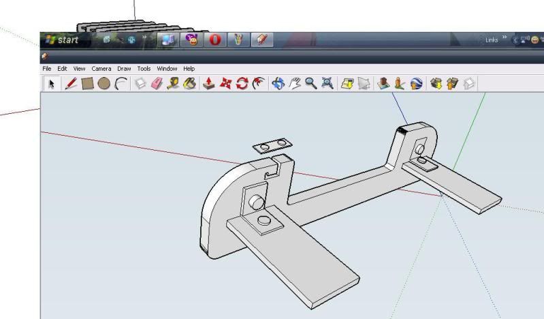
Task: Show hidden system tray icons arrow
Action: point(515,40)
